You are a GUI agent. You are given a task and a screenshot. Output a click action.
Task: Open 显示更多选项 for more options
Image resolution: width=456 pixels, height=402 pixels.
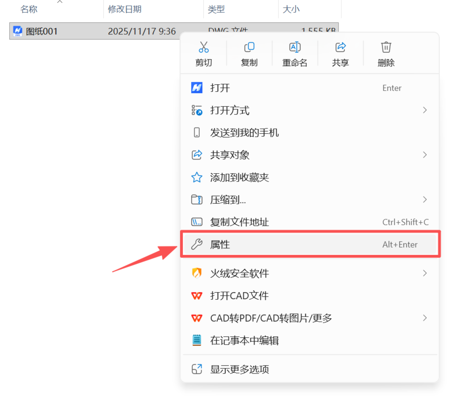(x=239, y=369)
